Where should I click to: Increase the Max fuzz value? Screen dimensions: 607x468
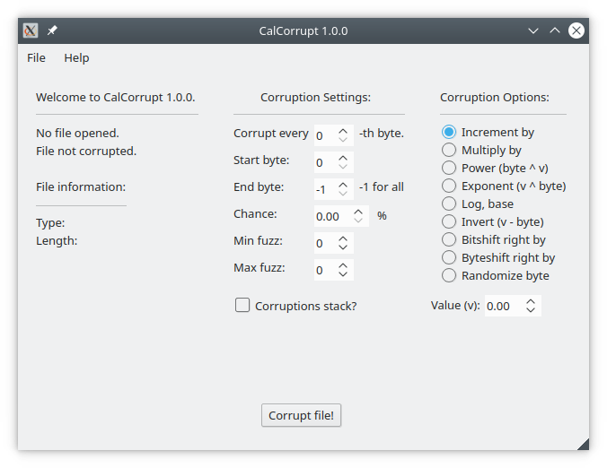[343, 266]
